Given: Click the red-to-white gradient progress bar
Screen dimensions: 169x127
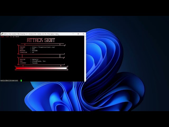Looking at the screenshot, I should tap(41, 68).
